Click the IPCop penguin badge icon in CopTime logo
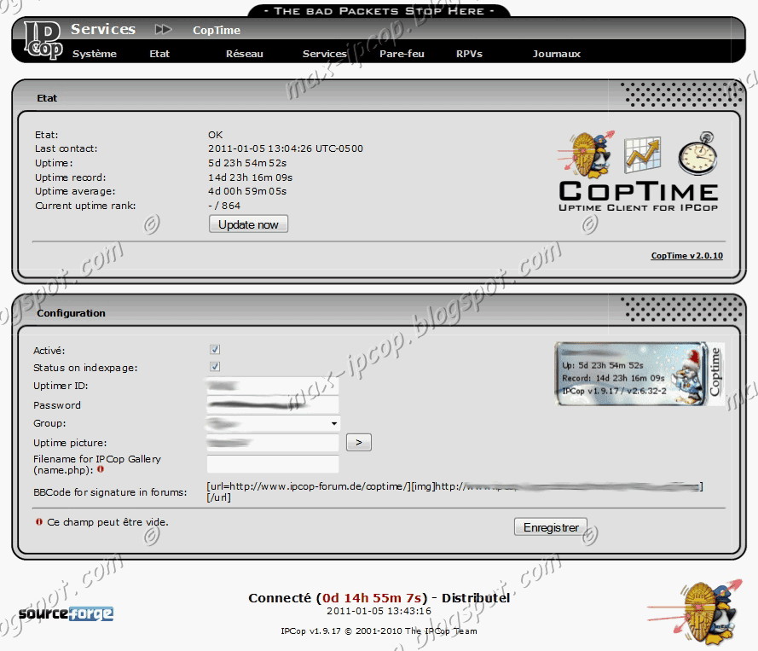758x651 pixels. click(586, 154)
